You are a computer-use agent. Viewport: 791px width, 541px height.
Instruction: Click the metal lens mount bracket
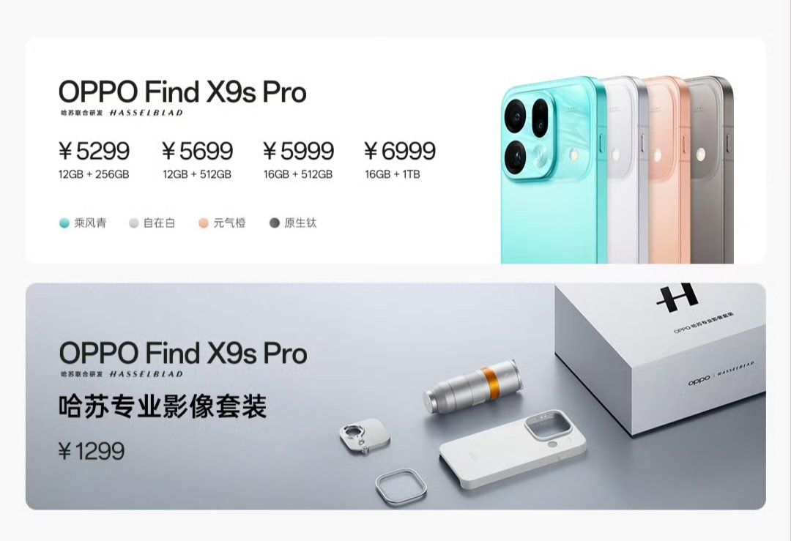[x=364, y=435]
